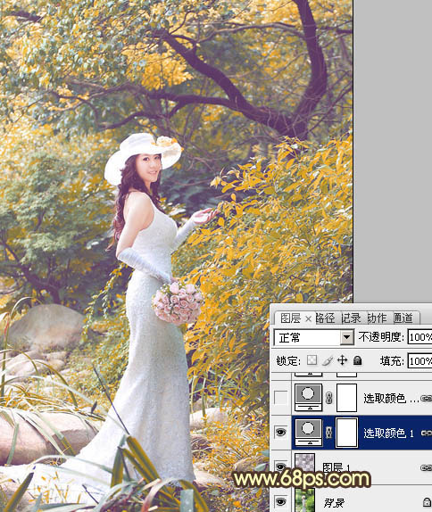This screenshot has height=512, width=432.
Task: Click the 填充 fill value field
Action: coord(420,361)
